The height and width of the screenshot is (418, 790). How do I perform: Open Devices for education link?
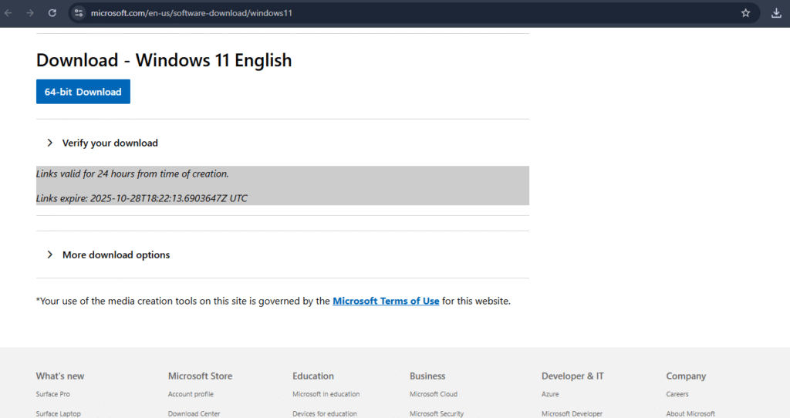pos(325,413)
